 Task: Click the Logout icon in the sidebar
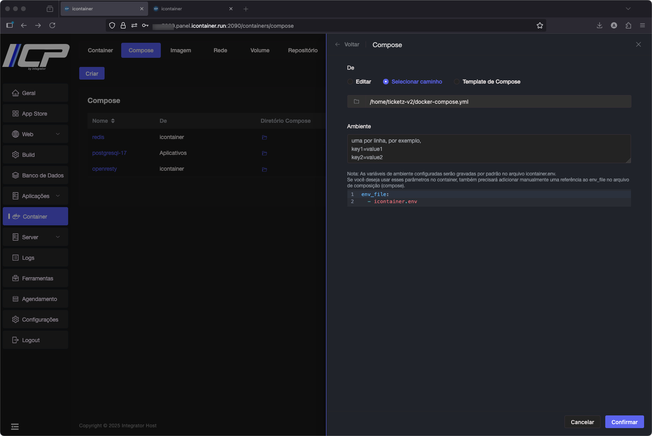pyautogui.click(x=15, y=340)
